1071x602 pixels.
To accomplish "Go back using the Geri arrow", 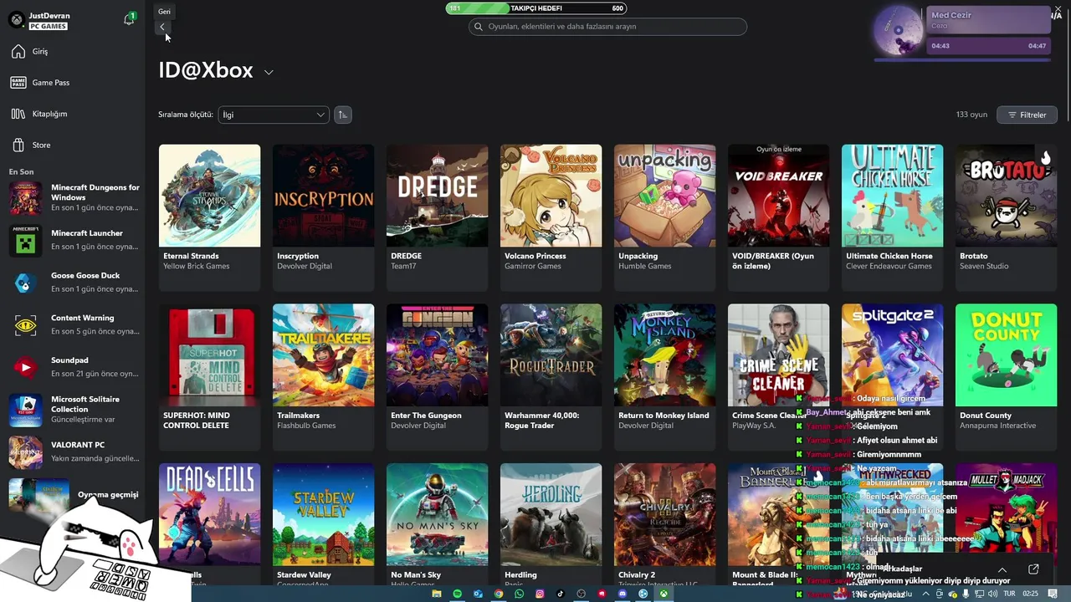I will pos(162,27).
